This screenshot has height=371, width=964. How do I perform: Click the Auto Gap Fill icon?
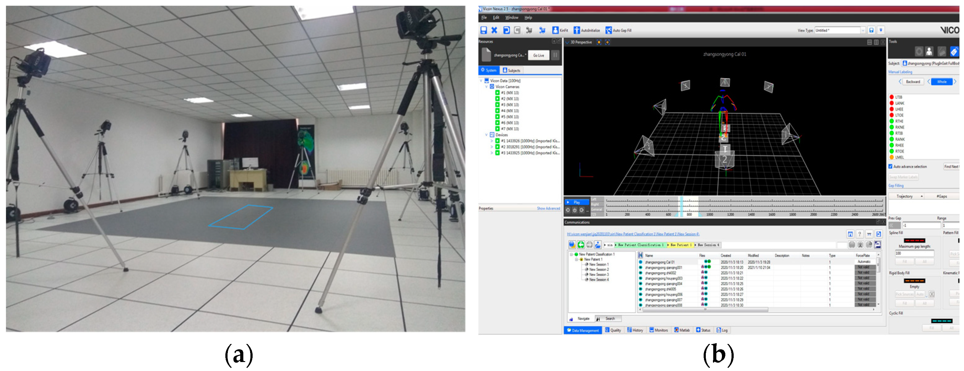click(609, 30)
